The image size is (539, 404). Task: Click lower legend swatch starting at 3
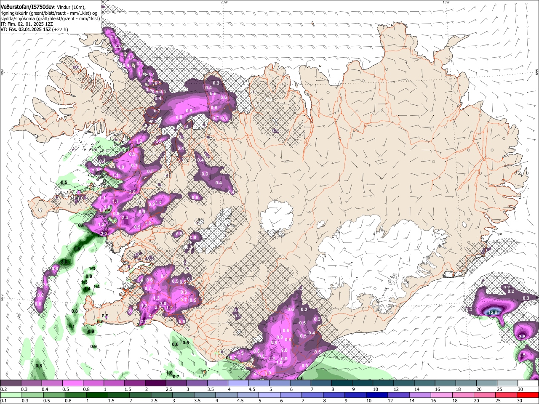pos(184,395)
